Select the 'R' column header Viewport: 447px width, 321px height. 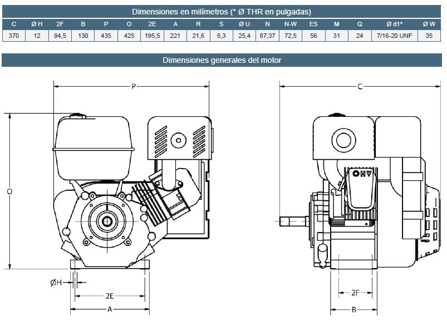click(x=198, y=24)
